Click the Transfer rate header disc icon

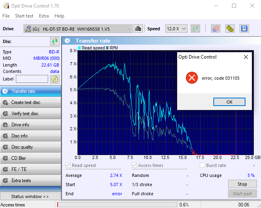(x=68, y=41)
